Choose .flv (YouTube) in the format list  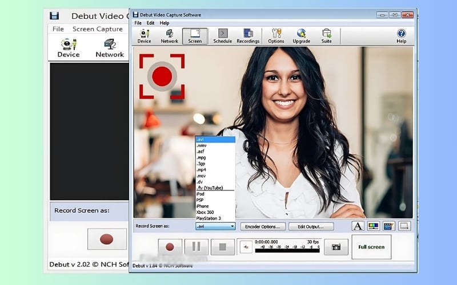(215, 188)
